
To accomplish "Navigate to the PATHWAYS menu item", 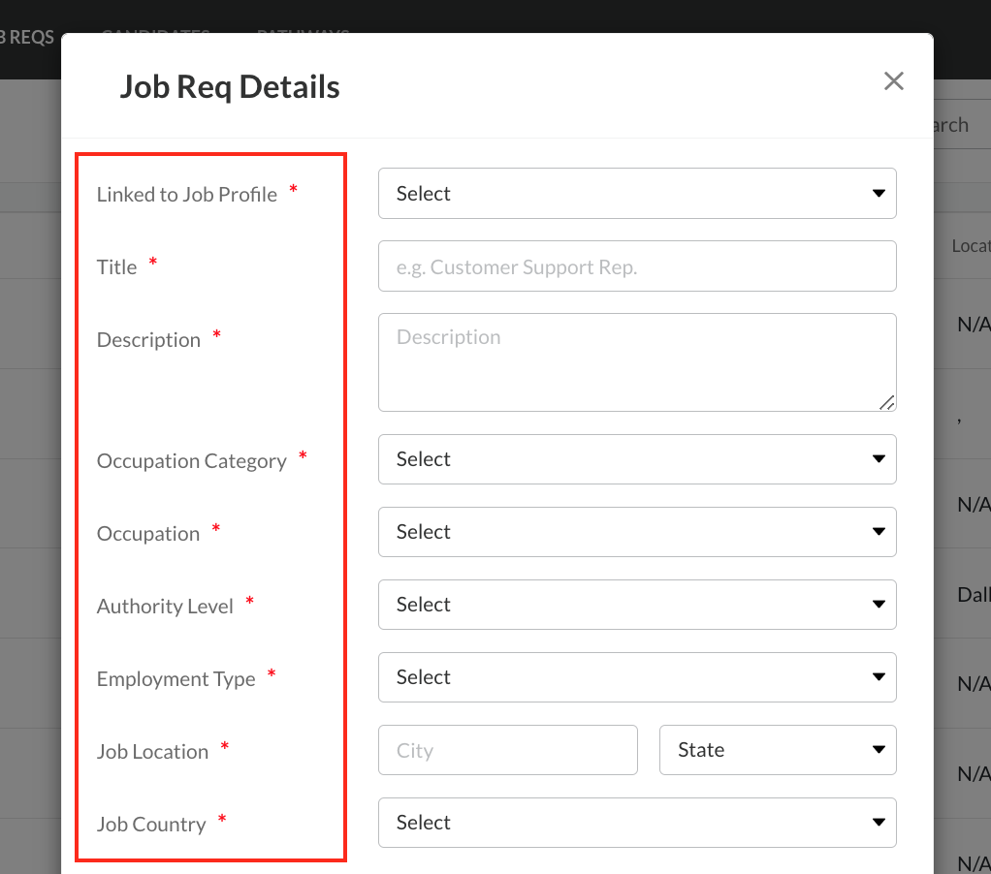I will click(x=302, y=37).
